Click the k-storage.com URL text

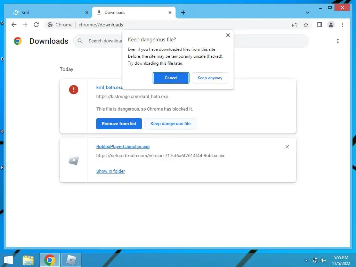(132, 97)
